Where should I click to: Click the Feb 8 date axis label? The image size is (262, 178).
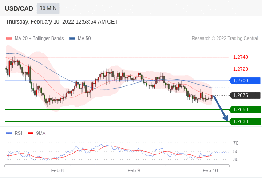57,170
